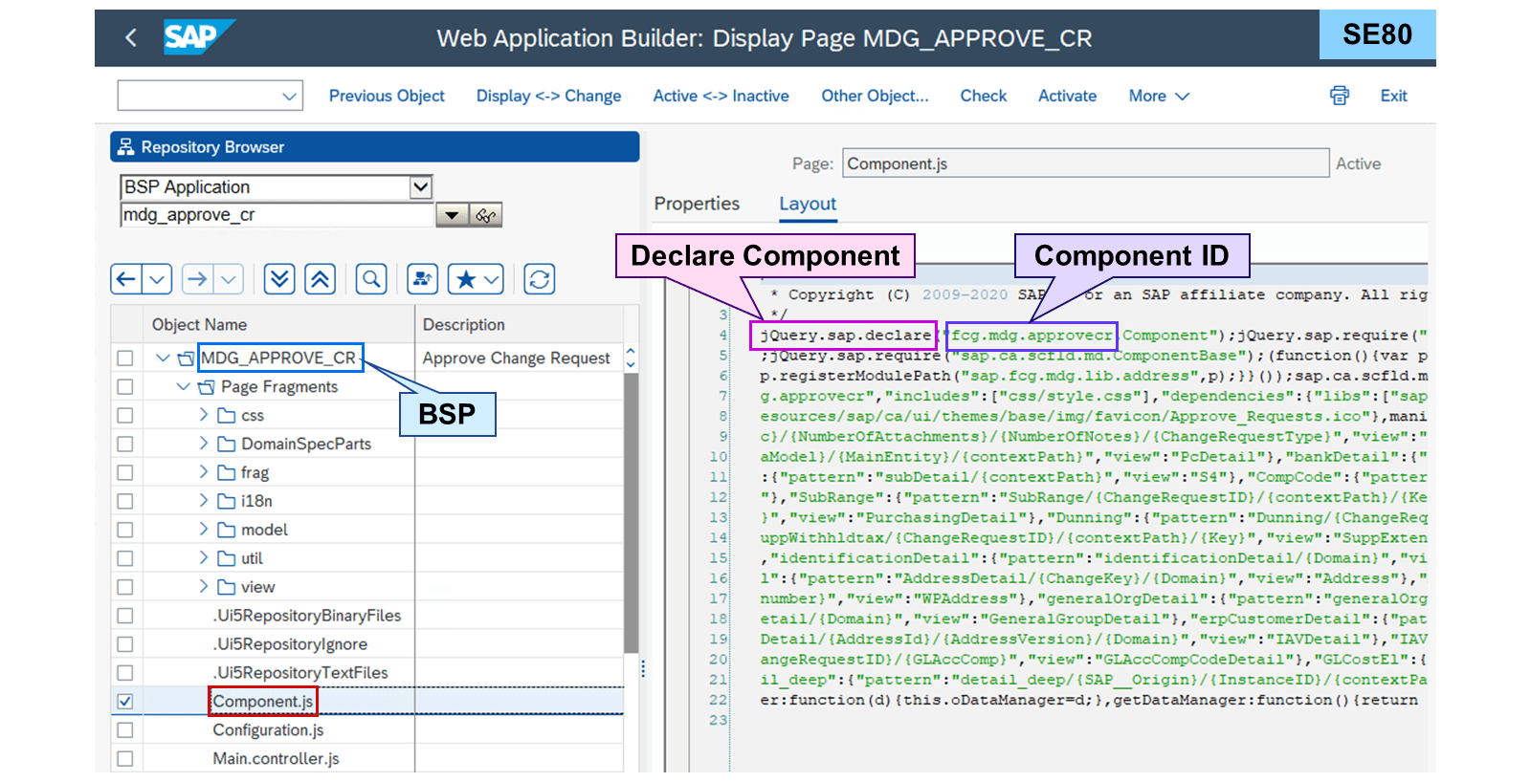Uncheck the Component.js row checkbox
Screen dimensions: 1531x782
click(124, 702)
